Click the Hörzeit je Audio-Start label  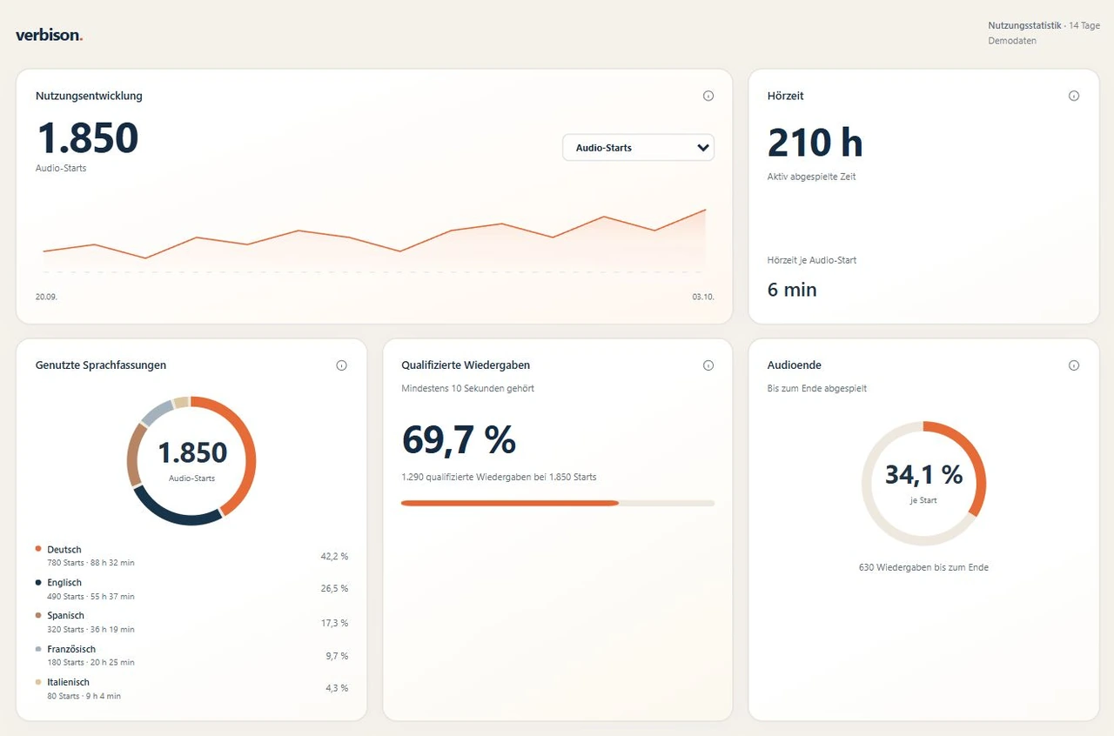coord(812,260)
